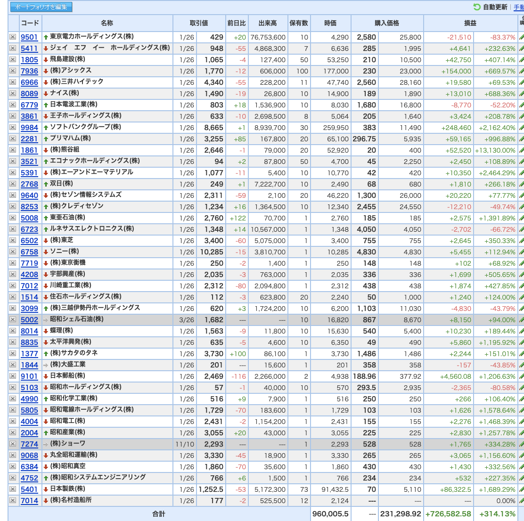Image resolution: width=524 pixels, height=521 pixels.
Task: Click the pencil edit icon for 昭和電工 row
Action: tap(521, 422)
